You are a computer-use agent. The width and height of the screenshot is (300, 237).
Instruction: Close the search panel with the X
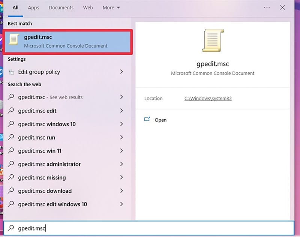pos(282,7)
